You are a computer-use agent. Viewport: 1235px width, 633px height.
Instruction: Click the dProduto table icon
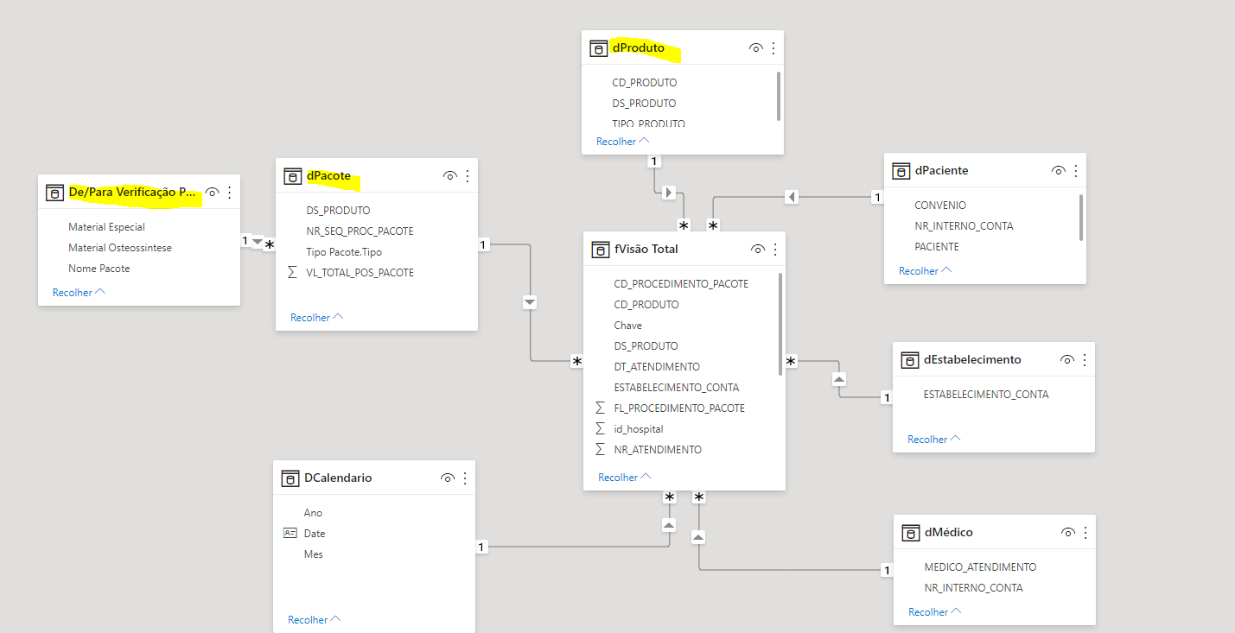[598, 48]
